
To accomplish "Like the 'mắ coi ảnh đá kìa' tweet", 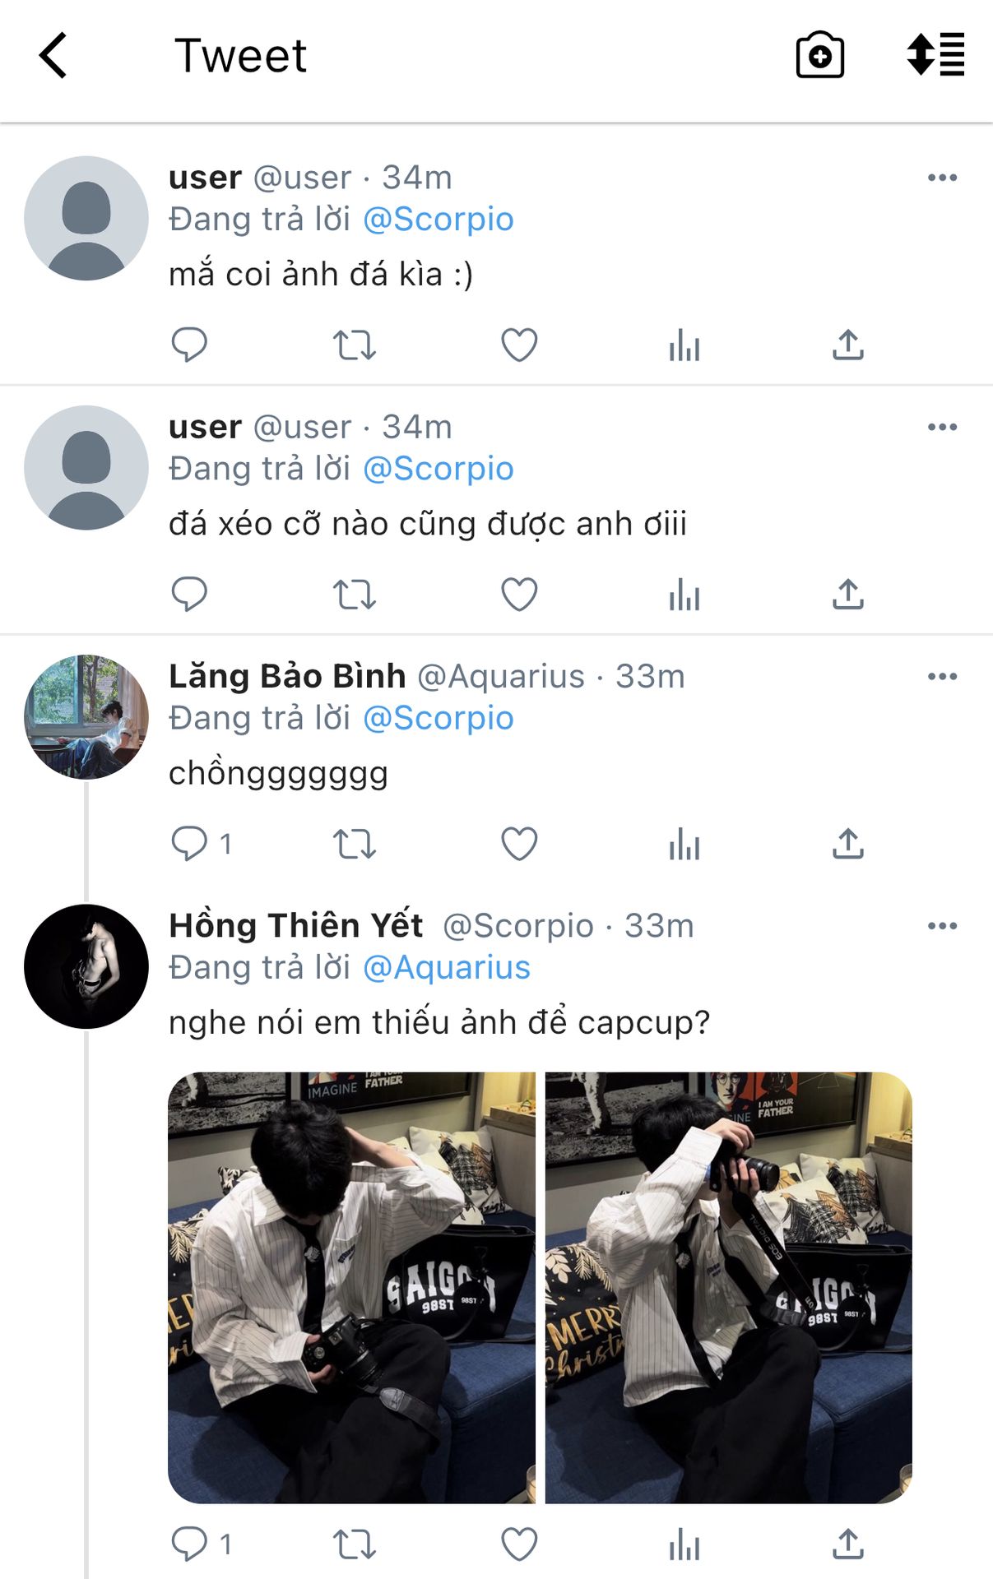I will (519, 345).
